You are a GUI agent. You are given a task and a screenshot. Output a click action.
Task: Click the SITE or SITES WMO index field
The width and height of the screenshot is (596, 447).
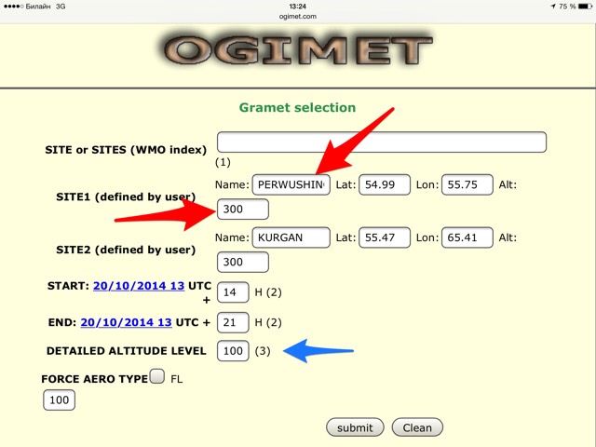382,142
